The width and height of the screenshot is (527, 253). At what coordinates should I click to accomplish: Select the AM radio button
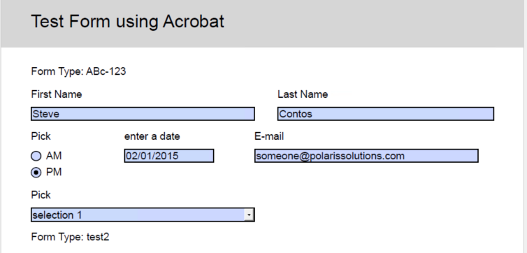point(36,157)
